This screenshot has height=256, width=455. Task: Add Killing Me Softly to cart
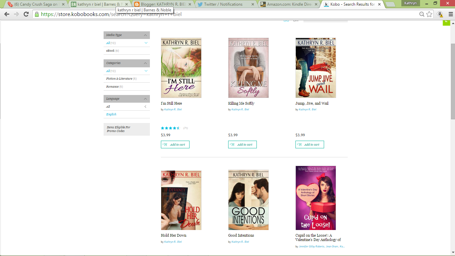pos(242,145)
